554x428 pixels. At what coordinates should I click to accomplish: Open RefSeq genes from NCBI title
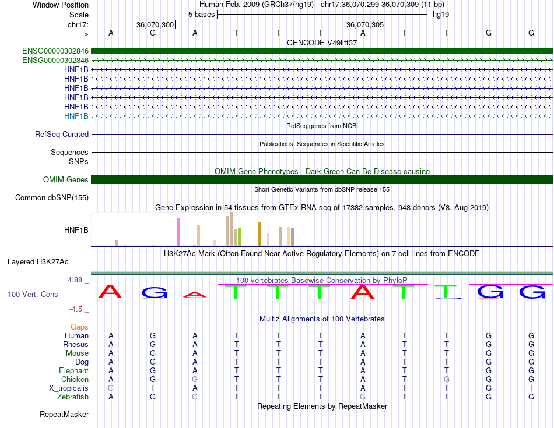pos(322,126)
